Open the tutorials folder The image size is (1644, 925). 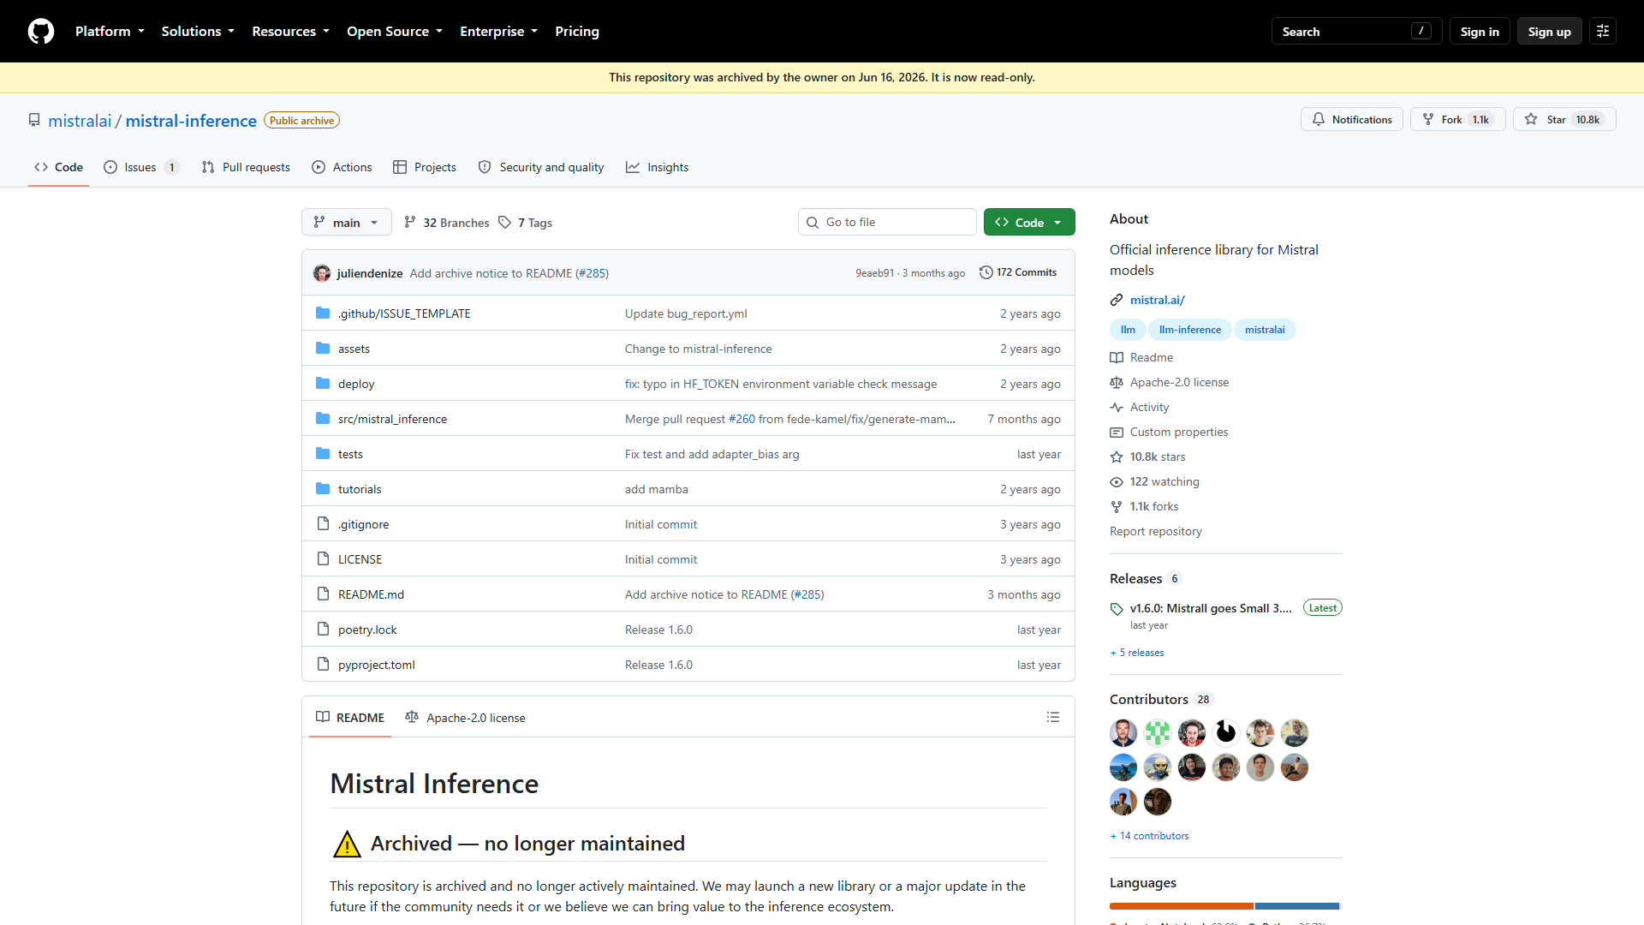pos(360,489)
